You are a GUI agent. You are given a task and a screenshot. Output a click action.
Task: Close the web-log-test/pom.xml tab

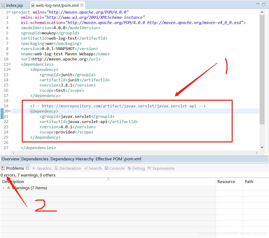coord(82,5)
